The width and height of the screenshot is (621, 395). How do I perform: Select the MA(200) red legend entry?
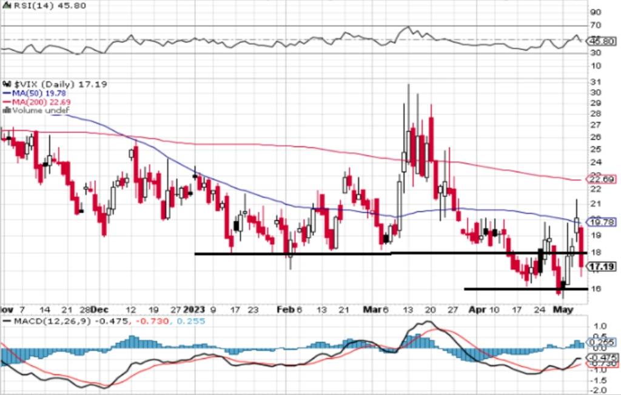(37, 102)
